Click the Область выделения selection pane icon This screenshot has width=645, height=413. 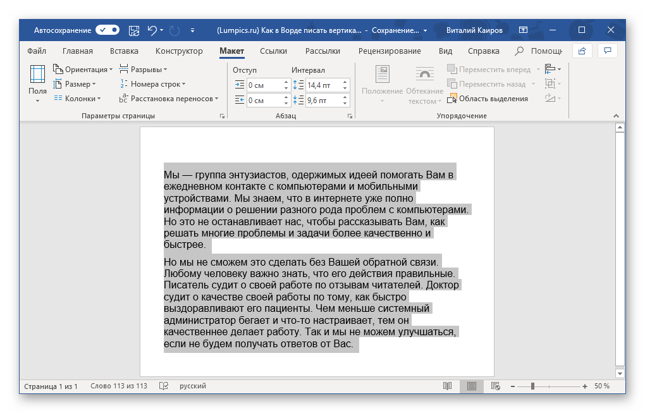[453, 99]
